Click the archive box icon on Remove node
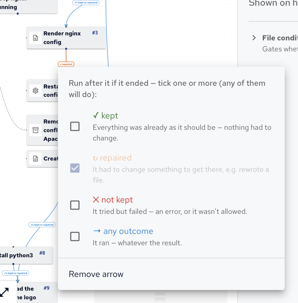 tap(36, 130)
